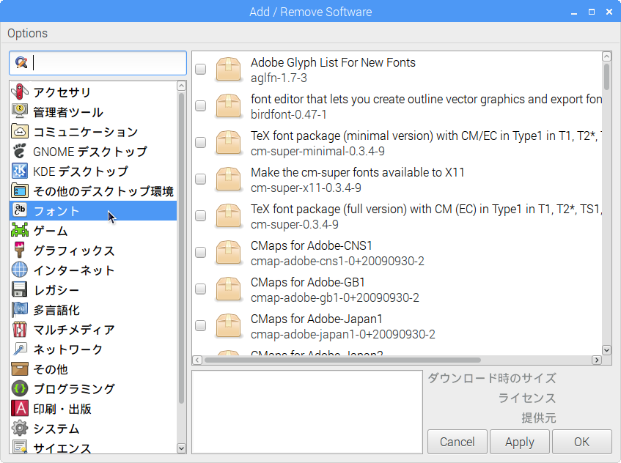Click the package list horizontal scrollbar thumb

[342, 360]
